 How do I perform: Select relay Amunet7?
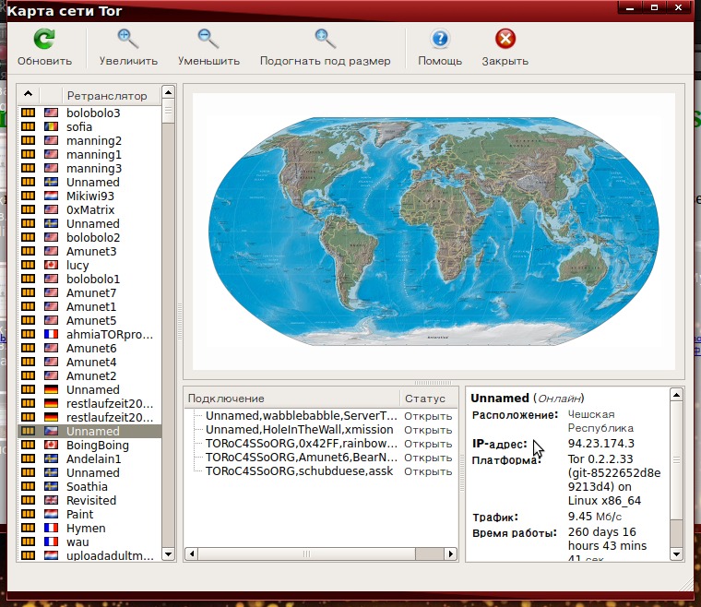[x=89, y=292]
